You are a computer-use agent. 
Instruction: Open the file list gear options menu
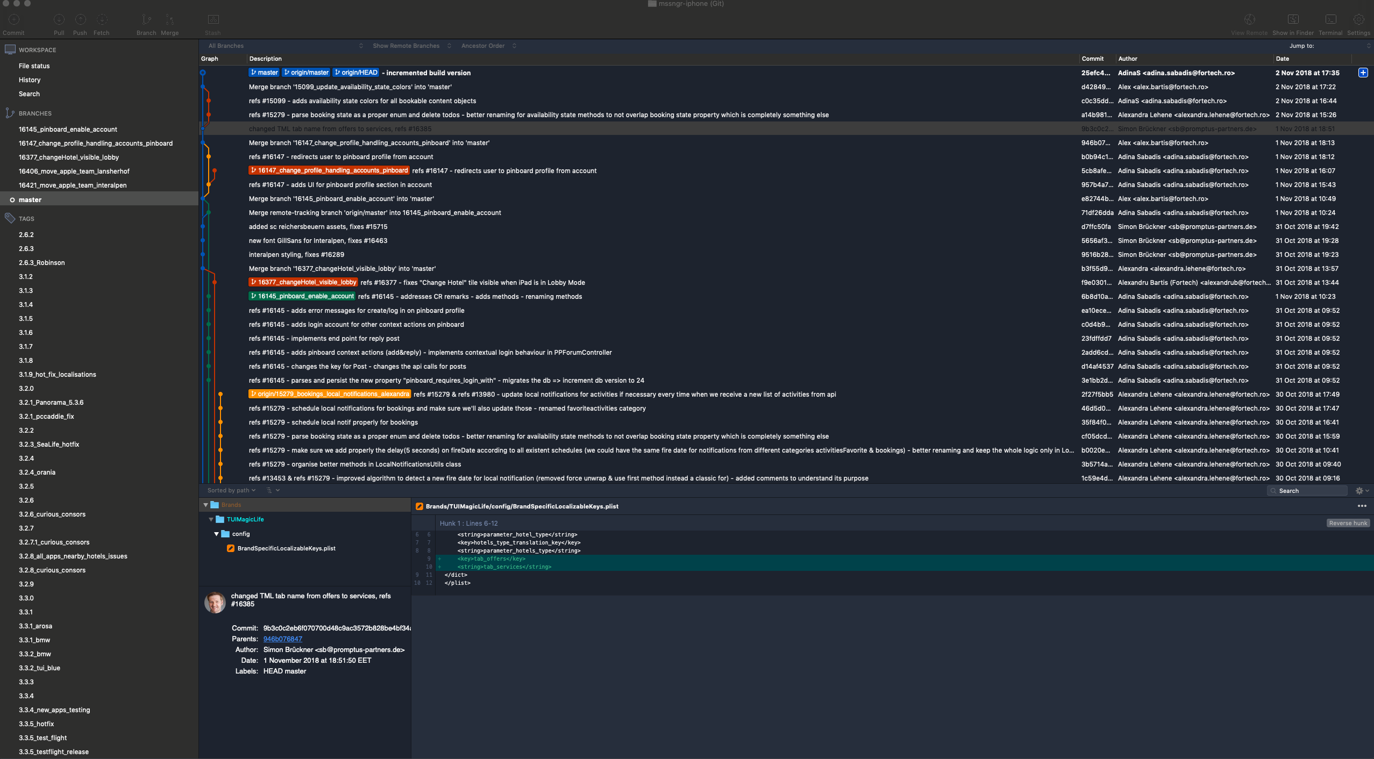pos(1362,491)
